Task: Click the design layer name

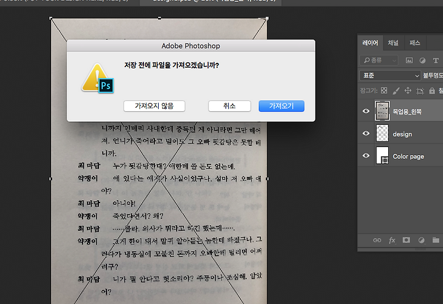Action: pyautogui.click(x=402, y=134)
